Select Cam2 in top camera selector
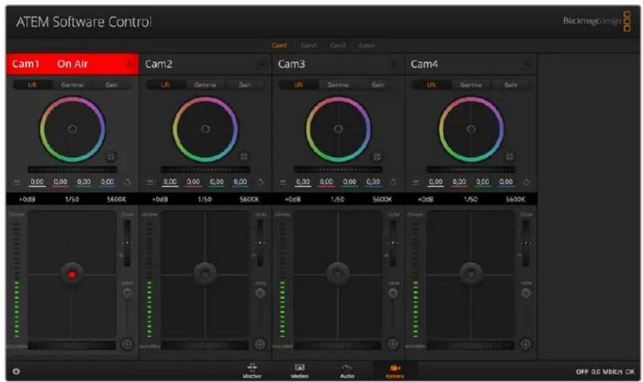This screenshot has height=382, width=643. pos(308,45)
